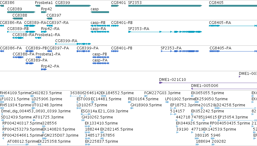Click the AT08012.5prime EST glyph
Viewport: 257px width, 146px height.
(x=18, y=144)
